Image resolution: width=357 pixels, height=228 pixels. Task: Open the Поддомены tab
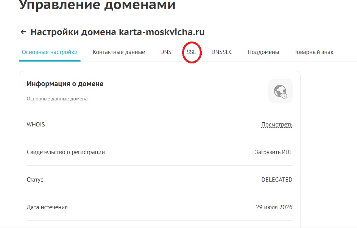click(x=263, y=52)
